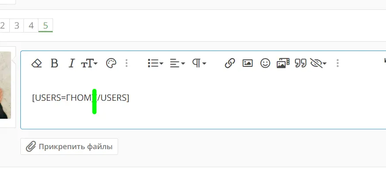Show more formatting options after the palette
The height and width of the screenshot is (172, 386).
126,63
